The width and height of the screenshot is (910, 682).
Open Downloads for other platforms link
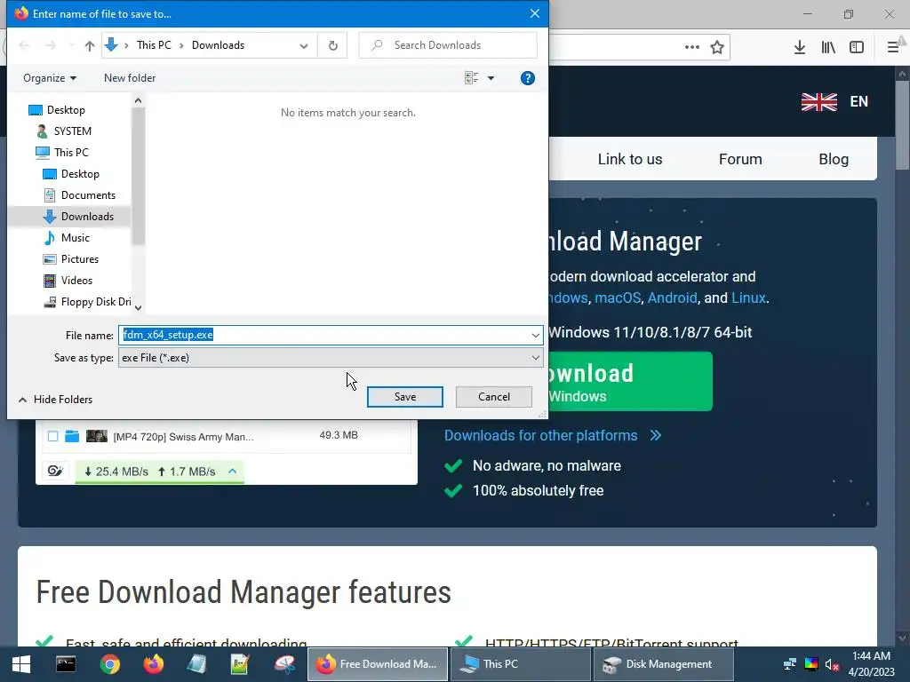(x=553, y=435)
